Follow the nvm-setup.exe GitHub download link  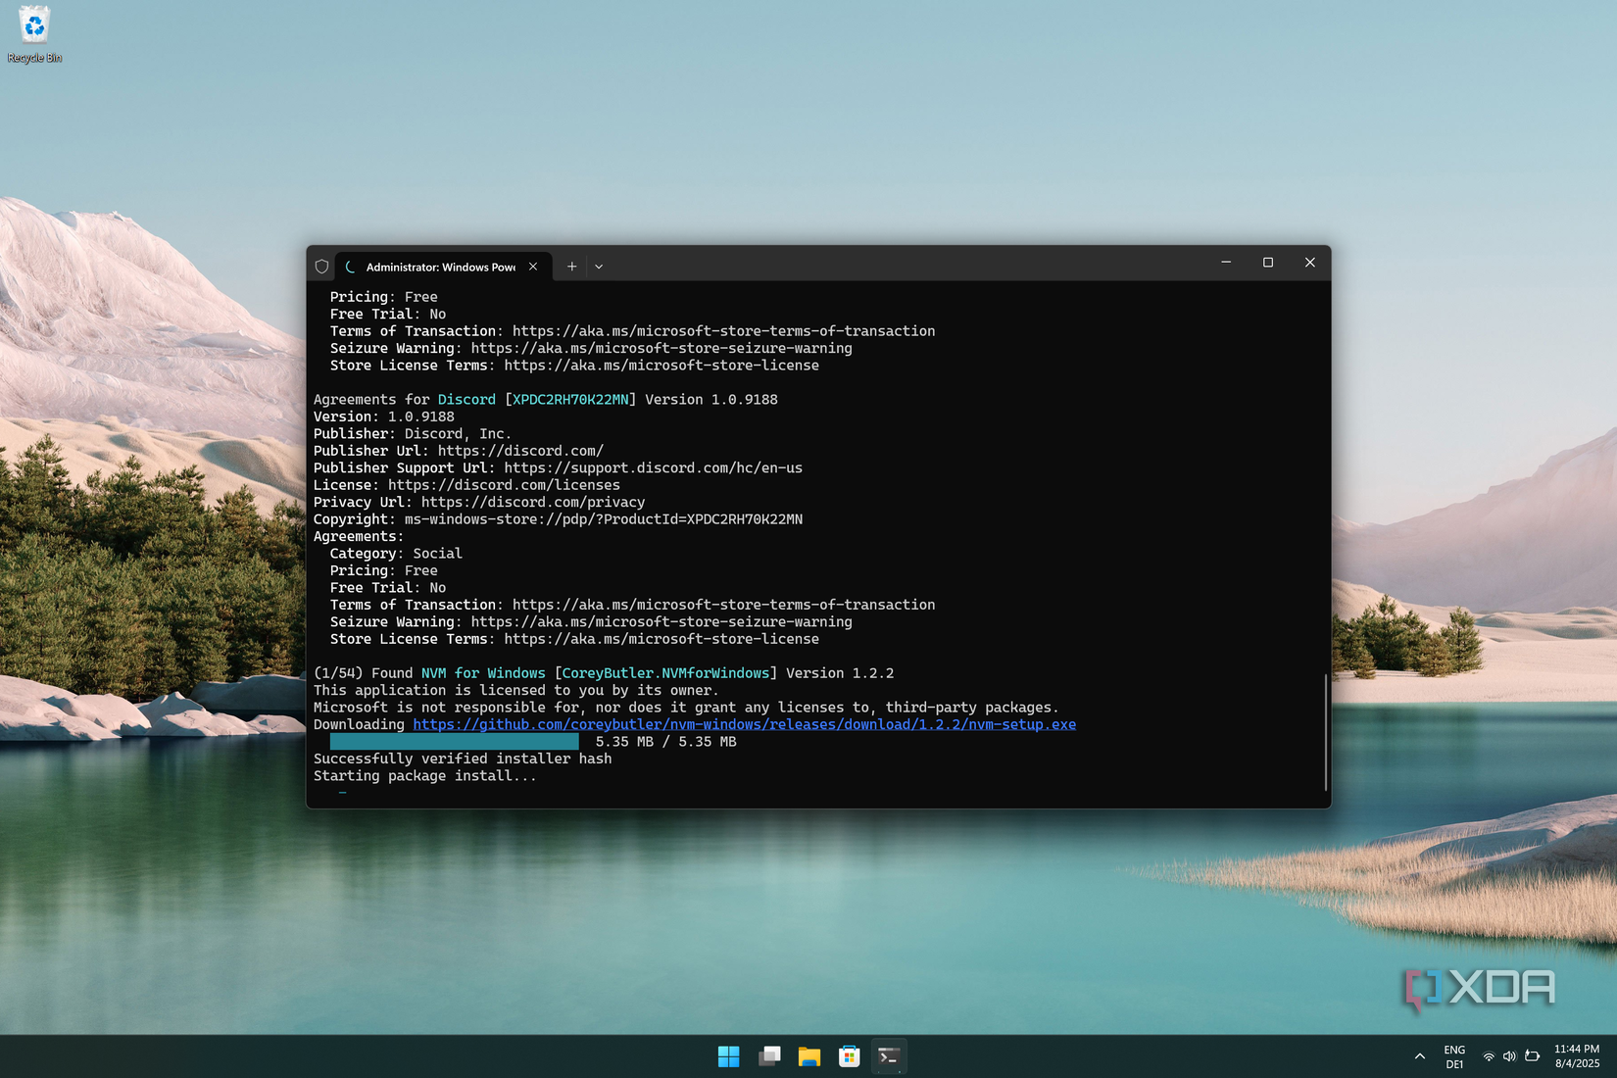coord(743,724)
